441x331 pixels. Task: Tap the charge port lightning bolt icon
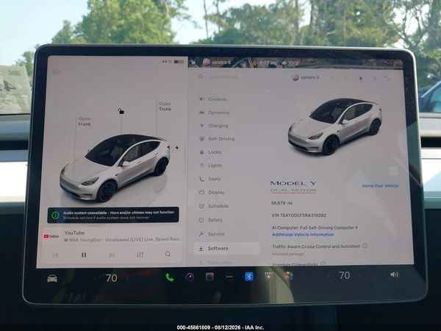(x=177, y=147)
